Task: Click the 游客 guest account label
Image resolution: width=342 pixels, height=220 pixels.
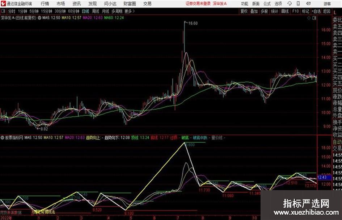Action: click(x=327, y=4)
